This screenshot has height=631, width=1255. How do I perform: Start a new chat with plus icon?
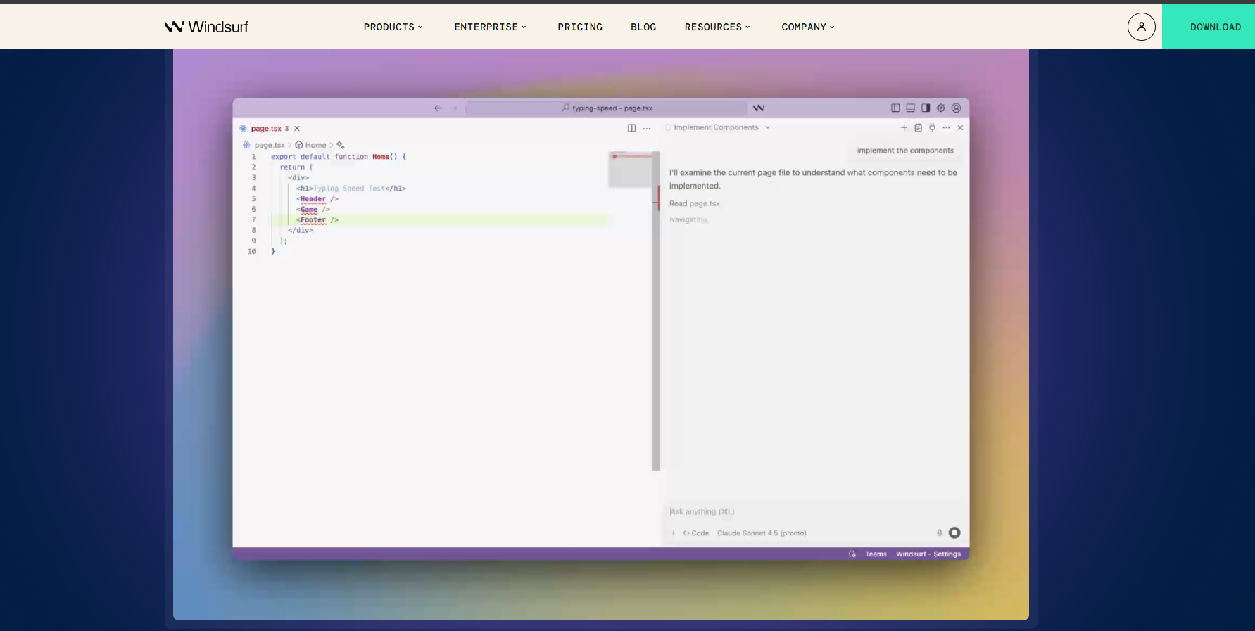904,128
